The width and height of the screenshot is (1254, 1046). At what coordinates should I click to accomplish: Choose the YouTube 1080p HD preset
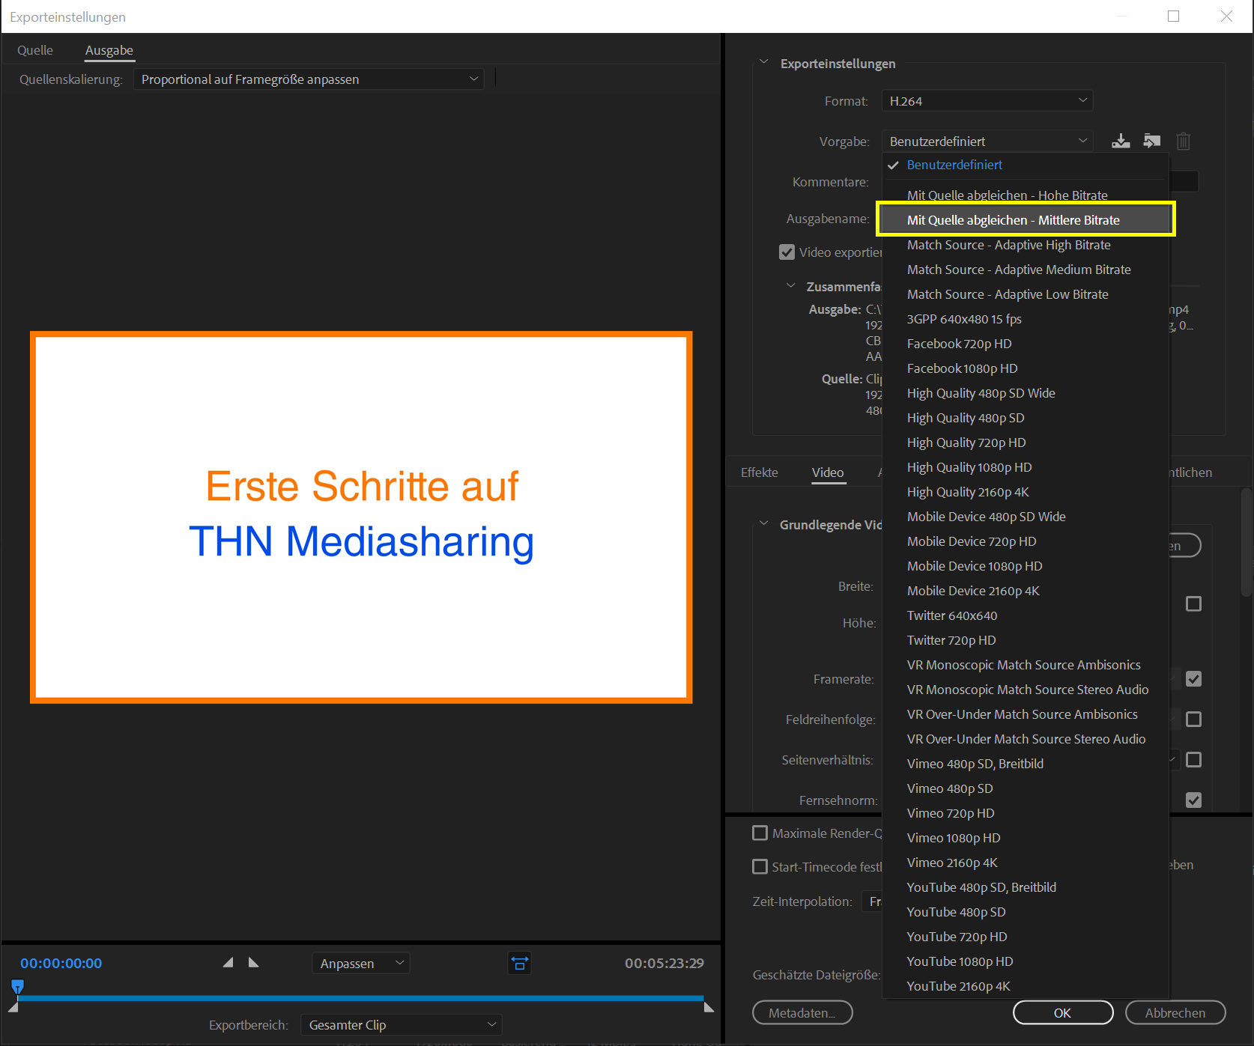(x=960, y=961)
